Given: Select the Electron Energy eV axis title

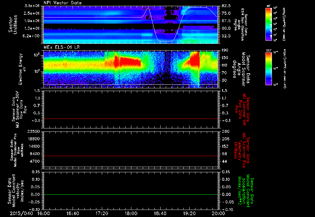Looking at the screenshot, I should click(x=22, y=69).
